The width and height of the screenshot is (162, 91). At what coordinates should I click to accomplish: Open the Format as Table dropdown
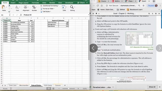tap(48, 9)
